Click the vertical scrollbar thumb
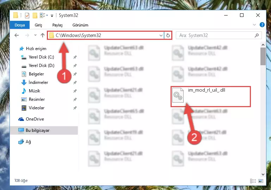The height and width of the screenshot is (190, 271). (x=263, y=56)
